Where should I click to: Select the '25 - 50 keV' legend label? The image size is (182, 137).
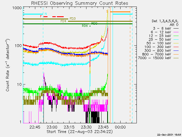160,39
